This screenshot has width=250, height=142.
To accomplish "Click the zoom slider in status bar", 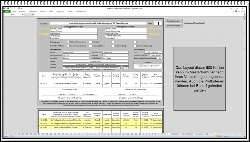I will pyautogui.click(x=237, y=136).
